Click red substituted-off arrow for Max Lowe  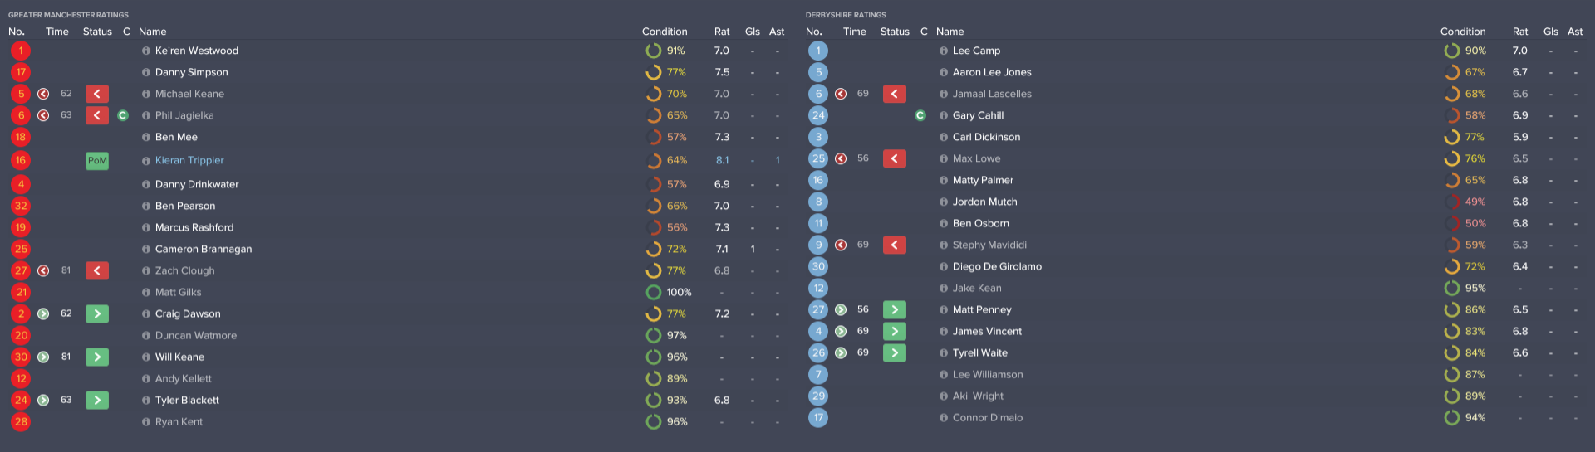[895, 158]
